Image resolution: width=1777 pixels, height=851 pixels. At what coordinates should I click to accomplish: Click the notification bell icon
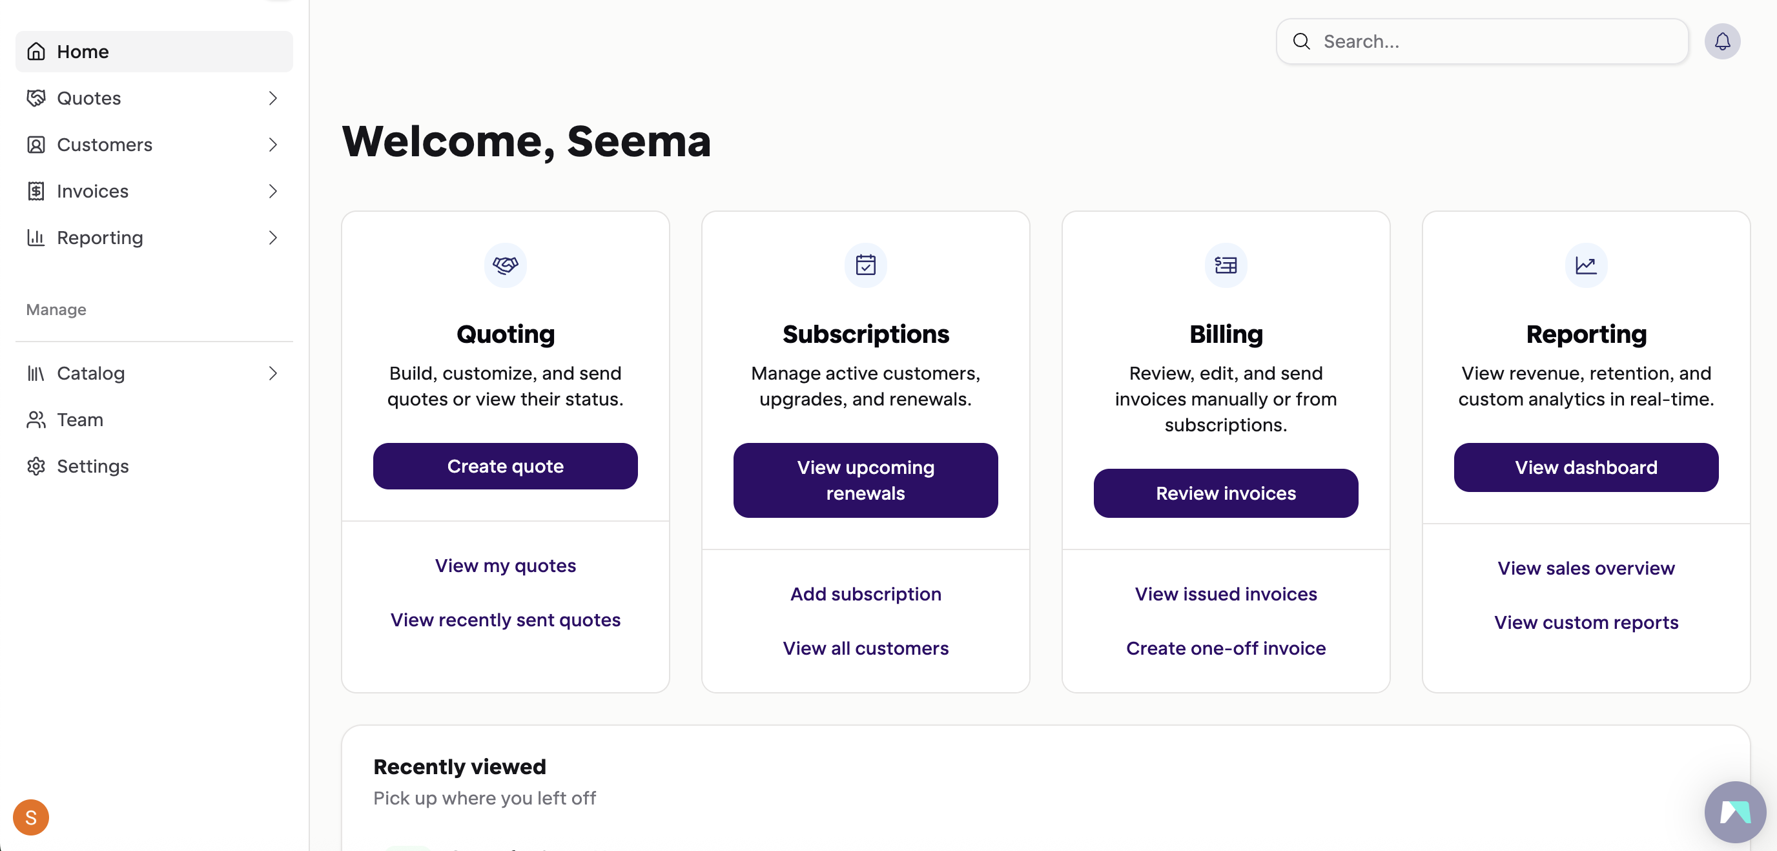[x=1722, y=41]
